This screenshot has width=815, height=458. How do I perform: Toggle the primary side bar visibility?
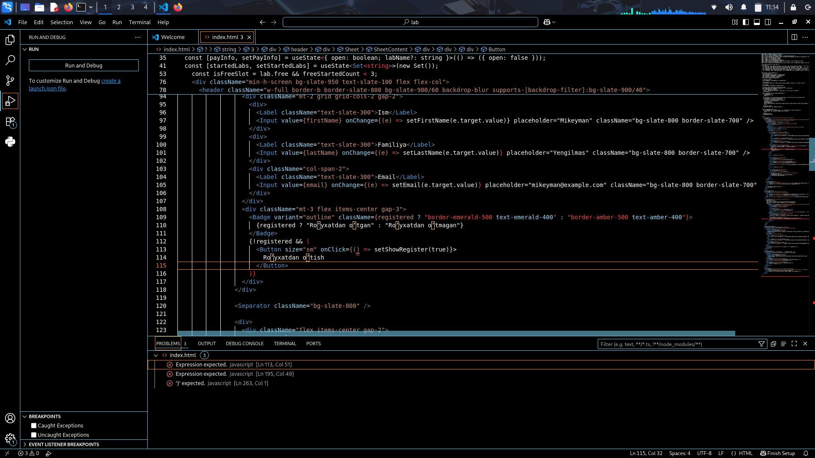[x=746, y=22]
